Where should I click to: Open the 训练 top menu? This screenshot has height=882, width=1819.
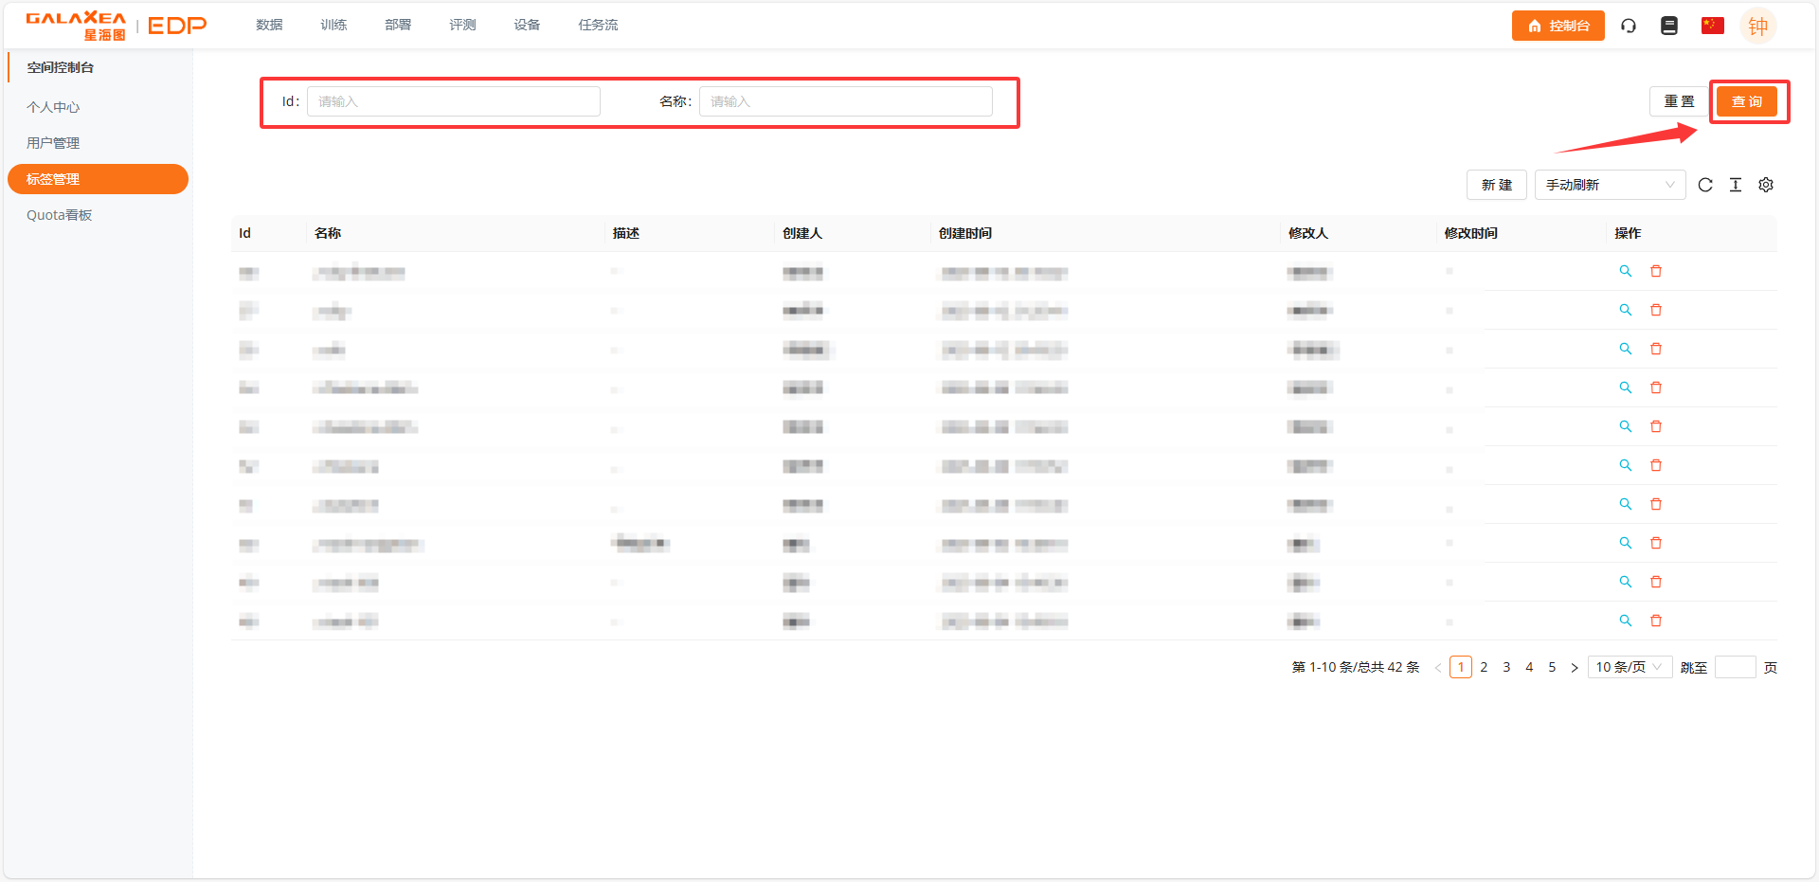[333, 25]
